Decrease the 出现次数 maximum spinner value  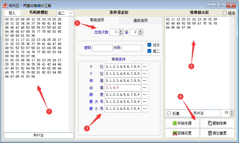pos(140,34)
